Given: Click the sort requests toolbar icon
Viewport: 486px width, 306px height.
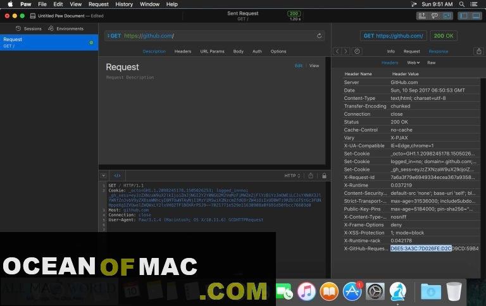Looking at the screenshot, I should tap(422, 16).
